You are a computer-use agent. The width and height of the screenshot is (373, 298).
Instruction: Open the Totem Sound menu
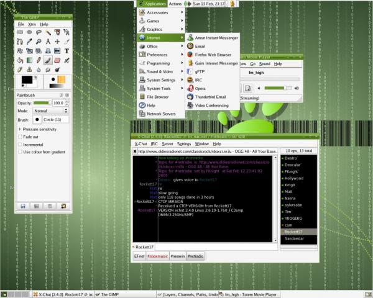(x=265, y=64)
